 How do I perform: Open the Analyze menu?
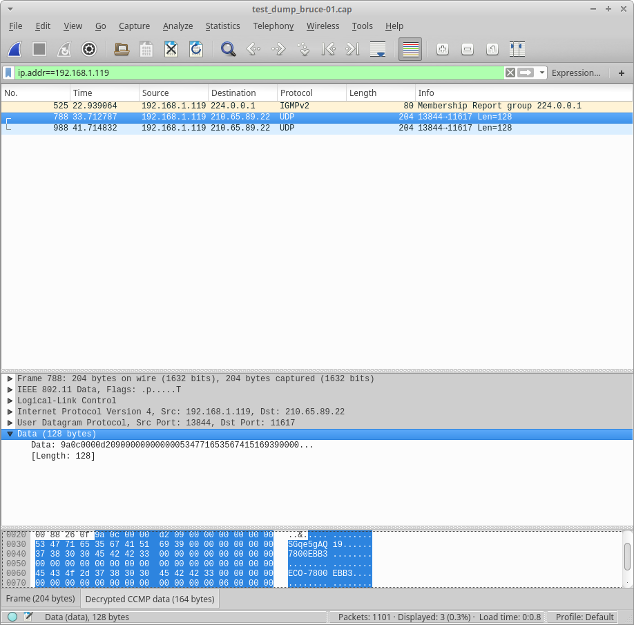click(x=178, y=26)
